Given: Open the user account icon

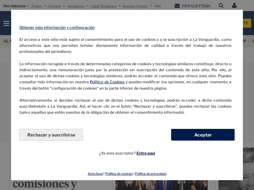Looking at the screenshot, I should (x=234, y=6).
